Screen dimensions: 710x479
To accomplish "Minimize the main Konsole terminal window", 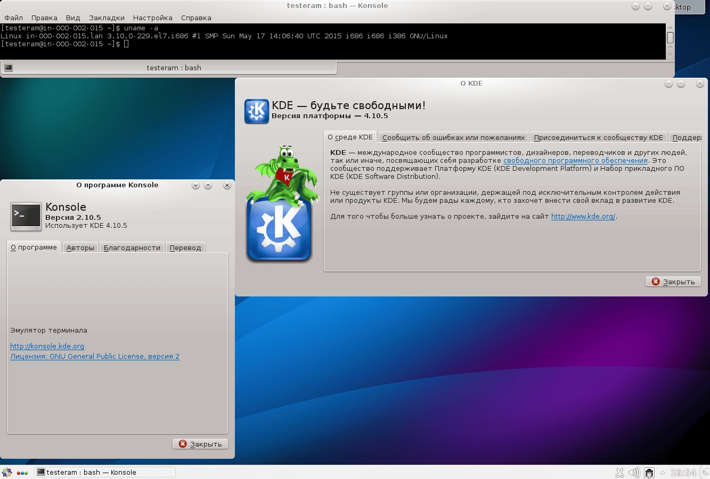I will click(635, 6).
